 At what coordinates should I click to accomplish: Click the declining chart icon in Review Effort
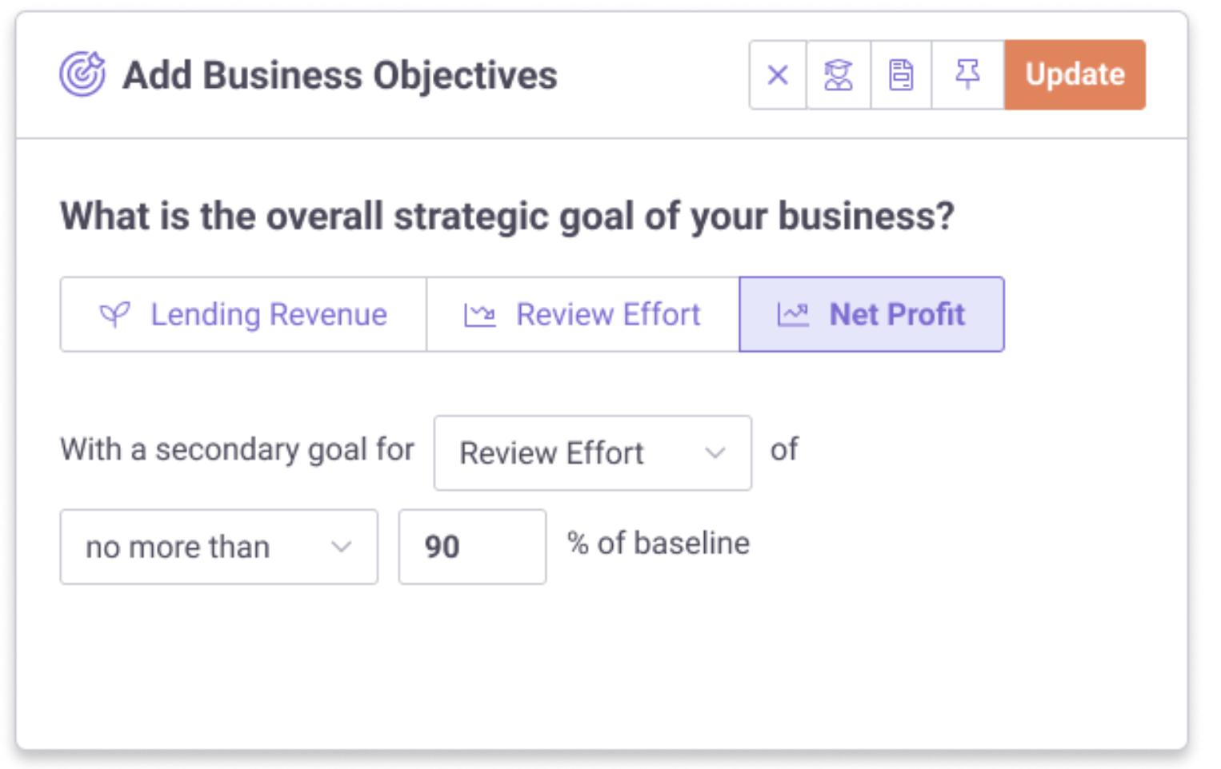[479, 315]
